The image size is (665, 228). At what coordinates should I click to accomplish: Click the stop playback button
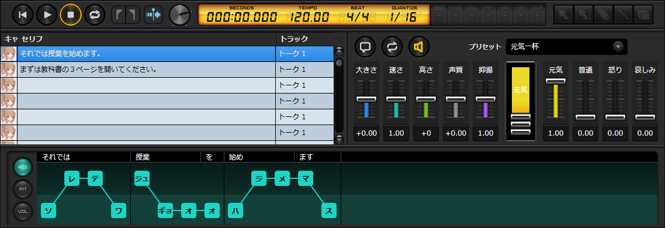[70, 15]
